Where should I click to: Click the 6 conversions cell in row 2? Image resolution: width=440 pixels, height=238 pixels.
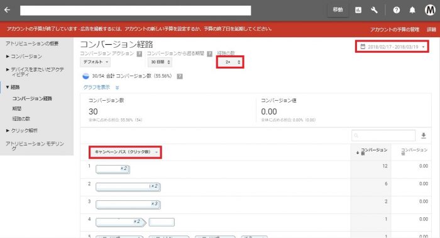386,184
